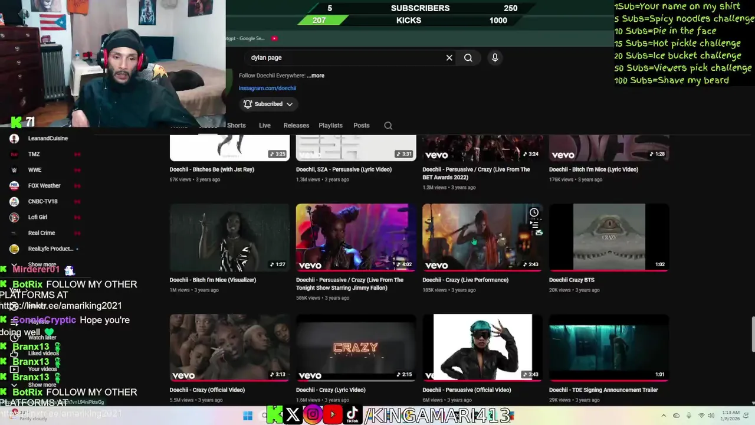Image resolution: width=755 pixels, height=425 pixels.
Task: Expand subscriptions list with Show more
Action: coord(42,264)
